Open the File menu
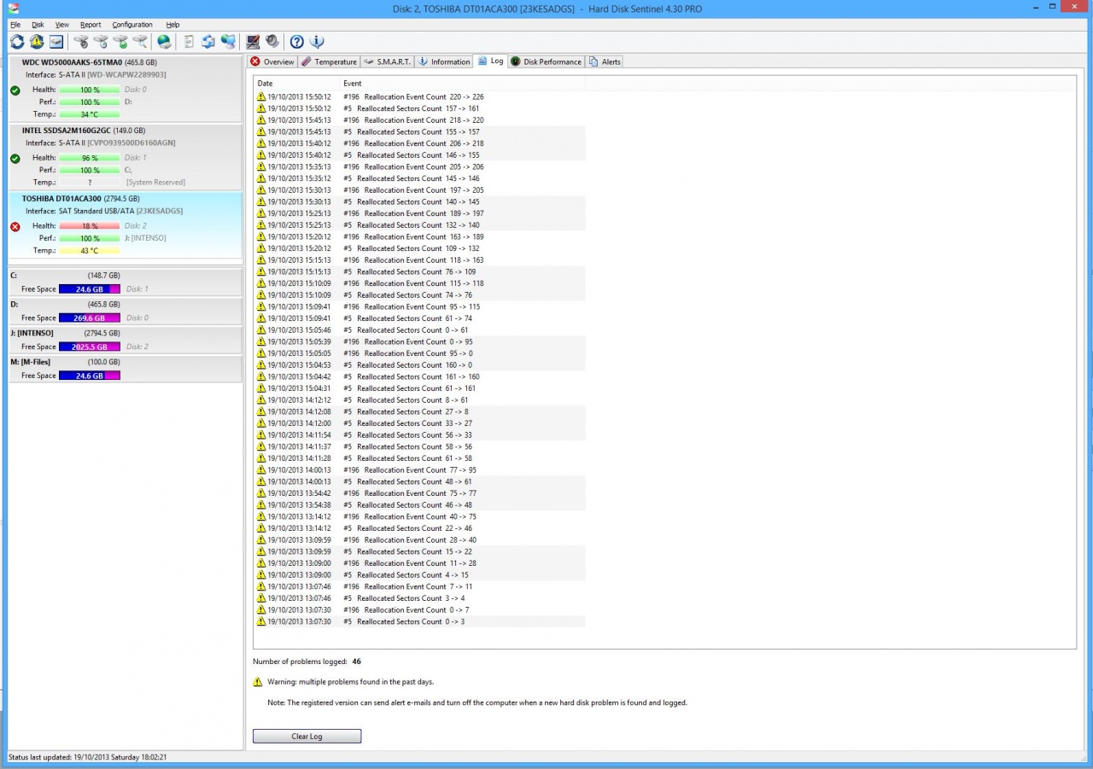 (x=15, y=25)
